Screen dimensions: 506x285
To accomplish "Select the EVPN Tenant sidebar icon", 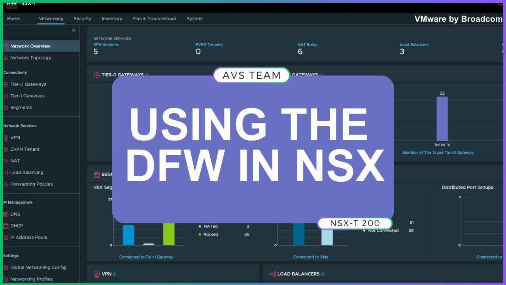I will tap(6, 149).
